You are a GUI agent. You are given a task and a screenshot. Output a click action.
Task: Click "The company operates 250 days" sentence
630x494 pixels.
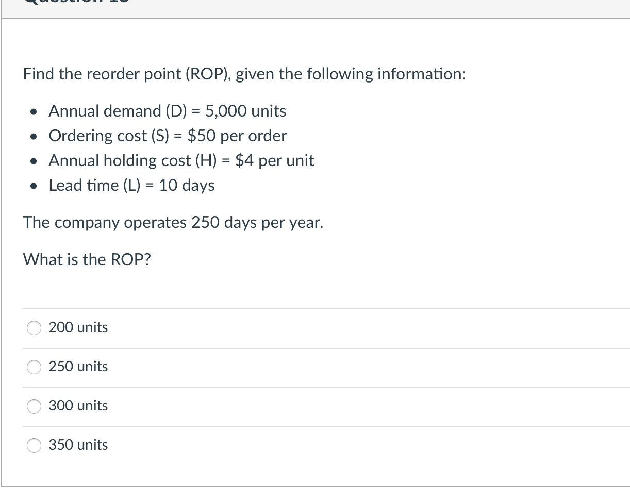click(173, 223)
